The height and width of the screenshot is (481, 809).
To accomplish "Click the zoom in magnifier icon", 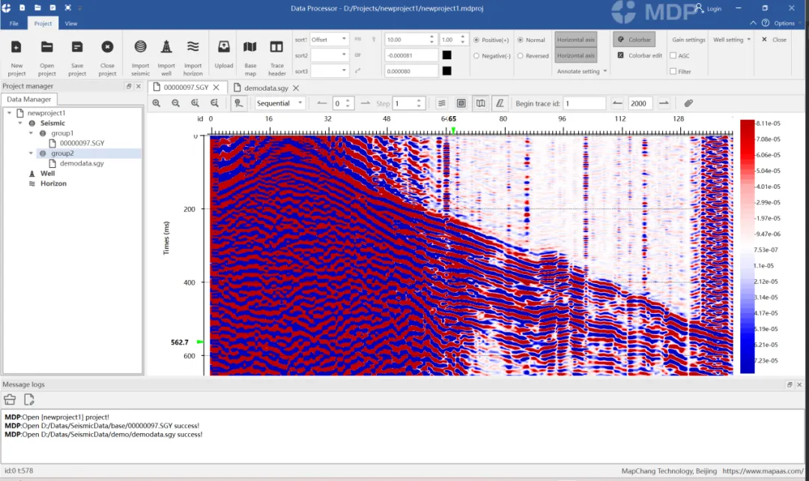I will coord(157,103).
